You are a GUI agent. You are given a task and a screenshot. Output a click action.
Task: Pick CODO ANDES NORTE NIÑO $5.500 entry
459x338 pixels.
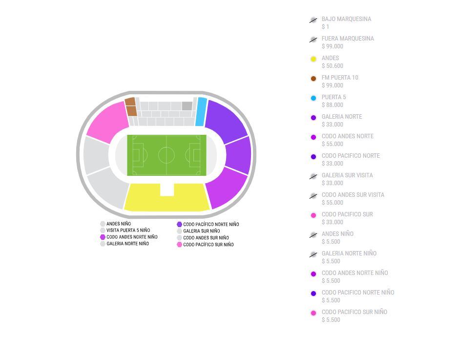click(355, 277)
